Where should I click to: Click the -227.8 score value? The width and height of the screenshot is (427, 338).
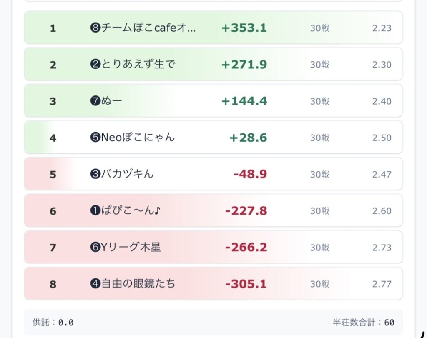point(246,211)
